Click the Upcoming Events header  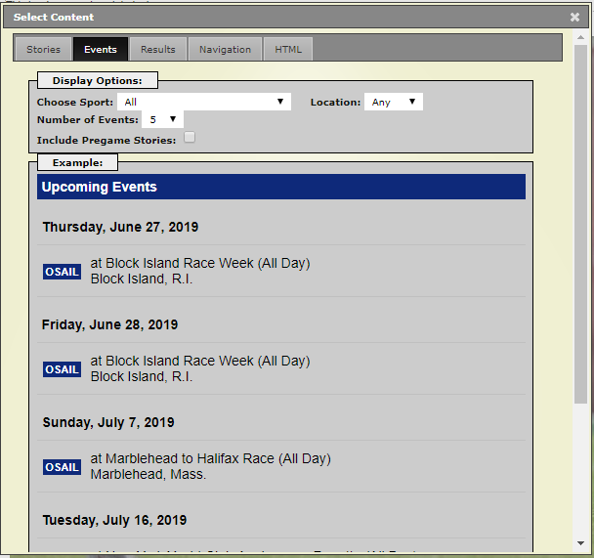click(x=281, y=187)
